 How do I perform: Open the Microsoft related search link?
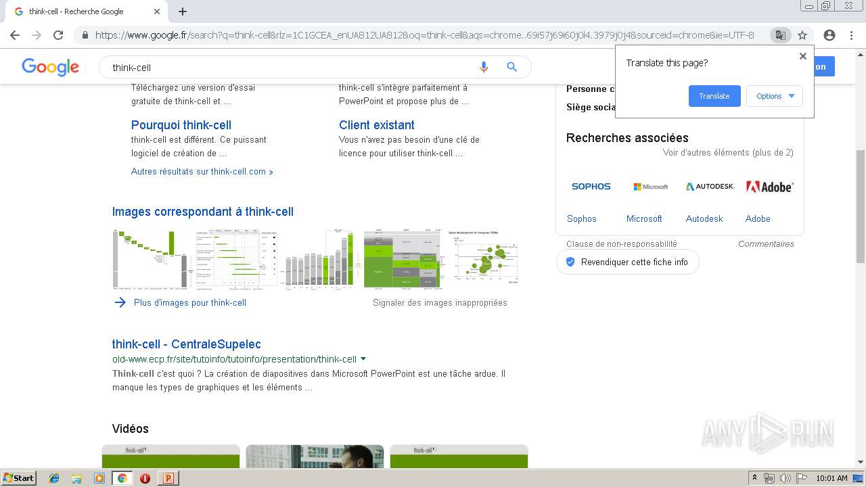[x=644, y=218]
